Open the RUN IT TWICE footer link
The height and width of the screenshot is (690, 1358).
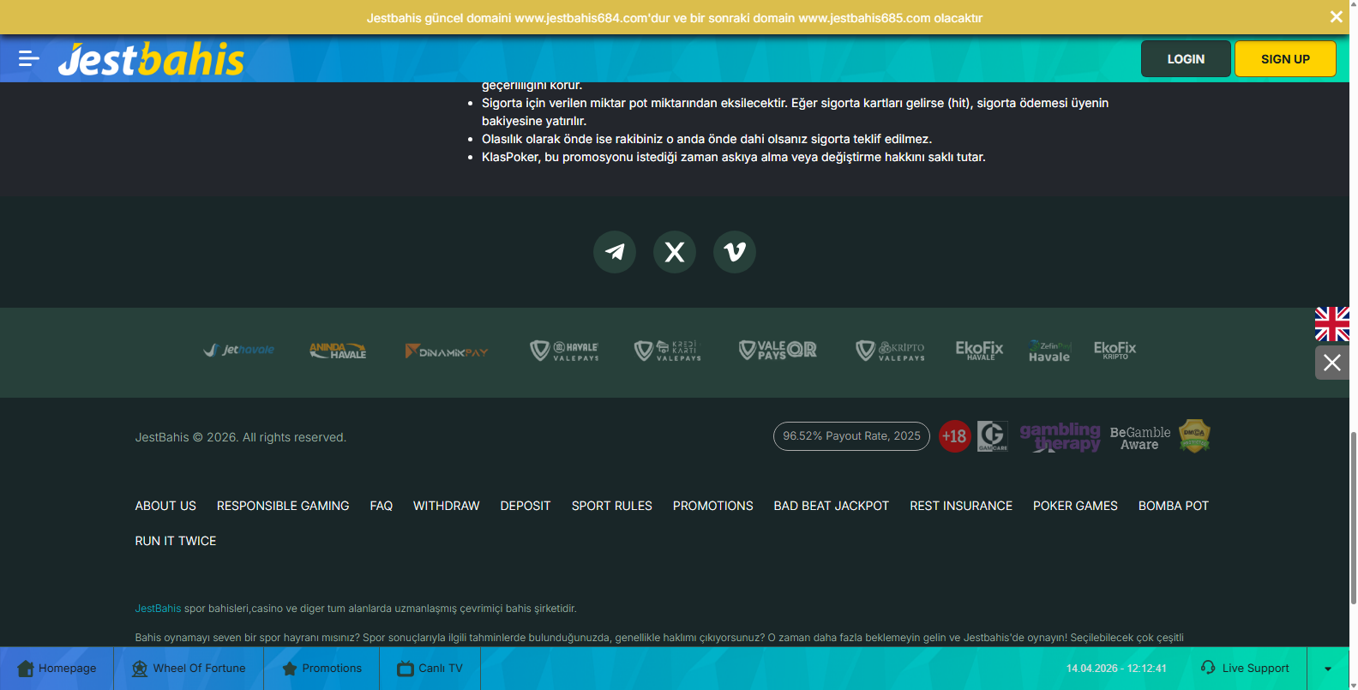click(x=176, y=541)
